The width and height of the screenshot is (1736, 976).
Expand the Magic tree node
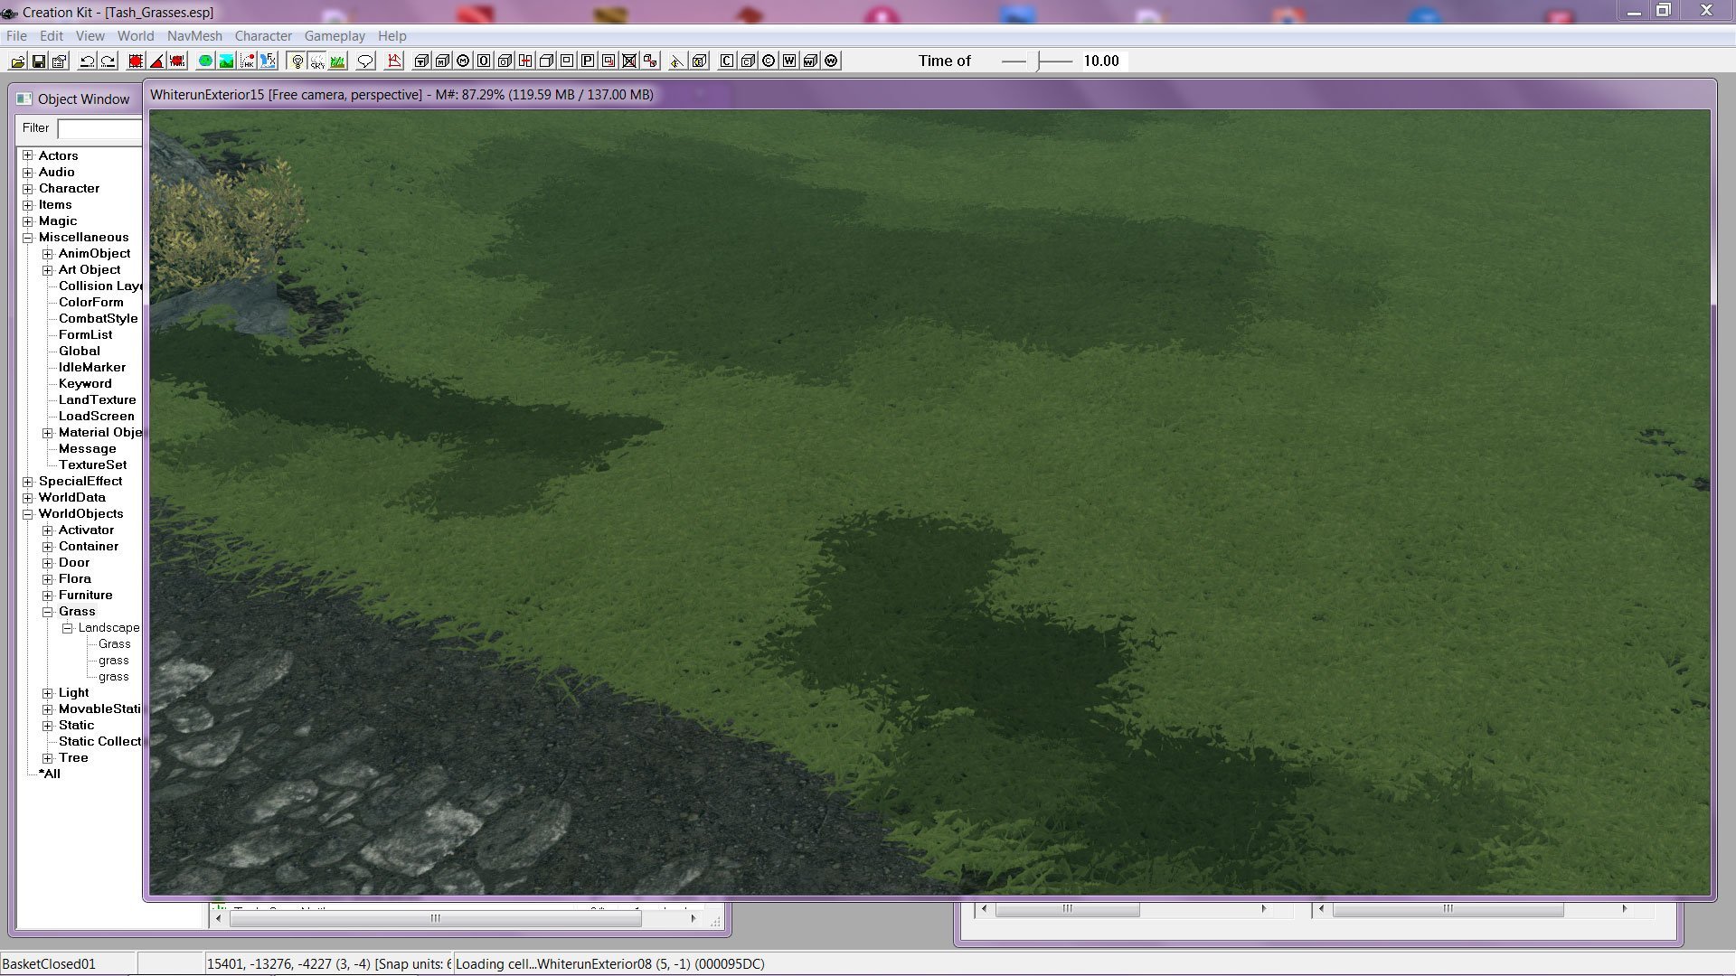coord(28,221)
